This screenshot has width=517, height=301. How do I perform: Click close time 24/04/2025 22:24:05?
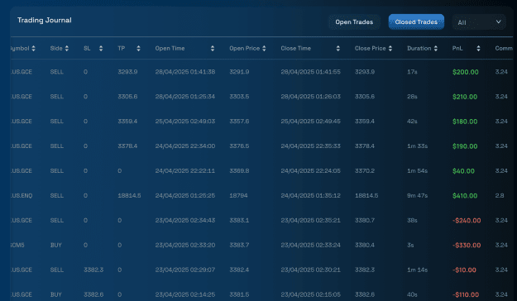[x=310, y=171]
